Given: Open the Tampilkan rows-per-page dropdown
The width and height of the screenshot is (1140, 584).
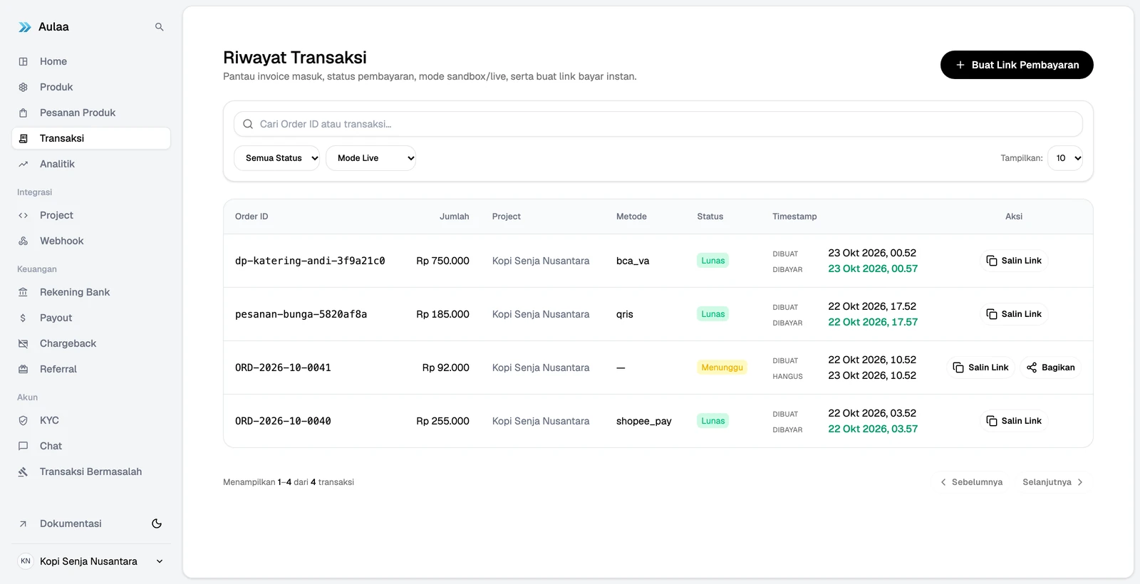Looking at the screenshot, I should (x=1065, y=158).
